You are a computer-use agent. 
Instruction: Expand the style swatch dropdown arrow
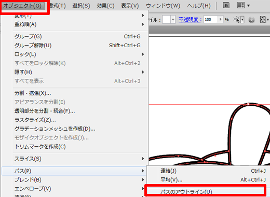coord(173,20)
